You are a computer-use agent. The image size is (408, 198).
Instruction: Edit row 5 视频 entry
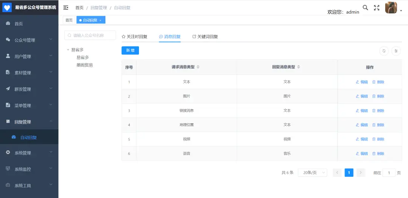click(x=362, y=139)
